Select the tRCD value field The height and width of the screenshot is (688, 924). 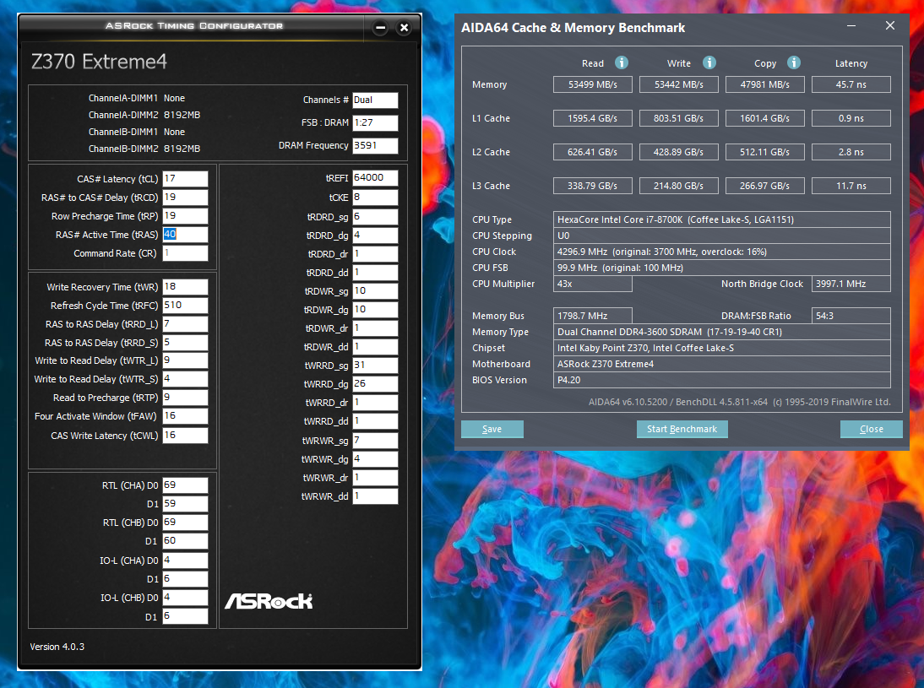point(185,198)
